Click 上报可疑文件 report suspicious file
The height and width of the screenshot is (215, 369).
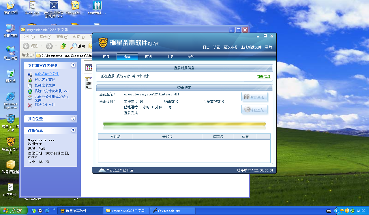pos(251,47)
